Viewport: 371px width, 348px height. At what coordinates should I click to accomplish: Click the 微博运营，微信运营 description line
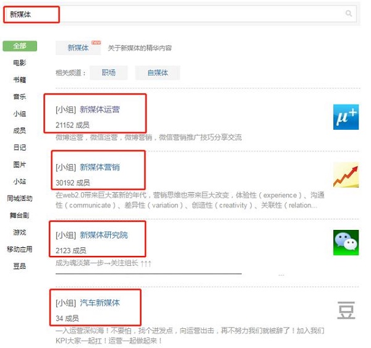[x=148, y=137]
